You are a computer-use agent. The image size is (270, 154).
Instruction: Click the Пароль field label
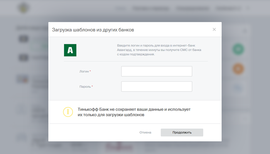click(86, 87)
